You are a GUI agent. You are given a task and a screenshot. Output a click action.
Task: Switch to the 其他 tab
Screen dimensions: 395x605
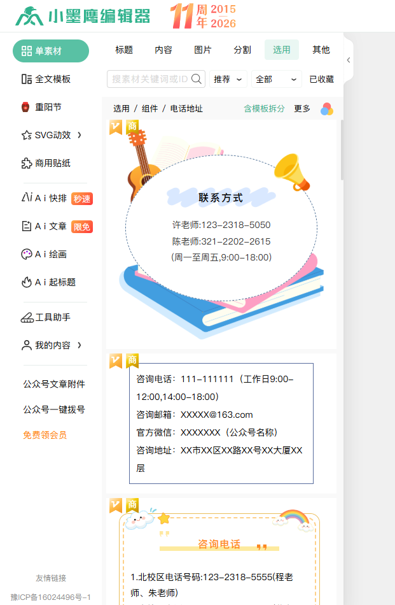(321, 50)
